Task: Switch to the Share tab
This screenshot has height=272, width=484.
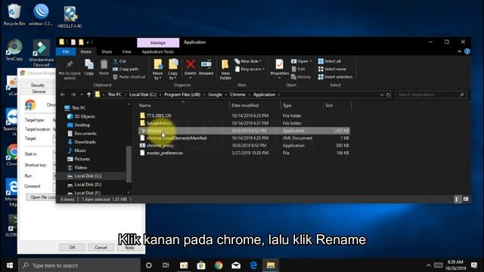Action: click(x=107, y=51)
